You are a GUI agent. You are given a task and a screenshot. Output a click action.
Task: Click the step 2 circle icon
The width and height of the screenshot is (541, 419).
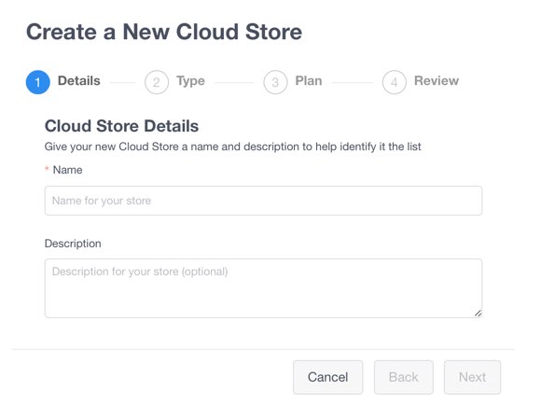coord(157,82)
